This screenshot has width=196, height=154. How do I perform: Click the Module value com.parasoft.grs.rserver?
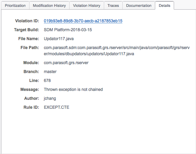click(x=66, y=63)
